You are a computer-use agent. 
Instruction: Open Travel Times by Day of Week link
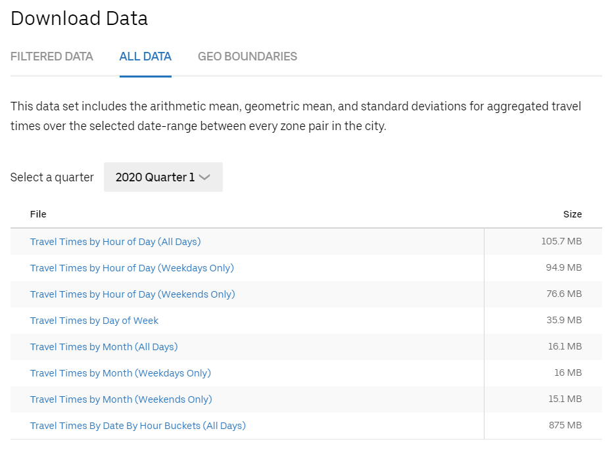point(94,321)
